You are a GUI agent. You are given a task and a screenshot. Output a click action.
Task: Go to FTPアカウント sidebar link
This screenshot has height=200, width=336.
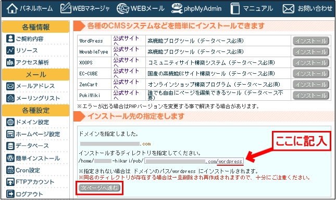click(35, 182)
